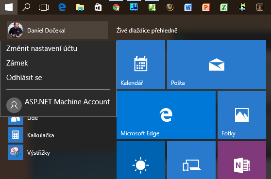Open the Kalendář tile
The width and height of the screenshot is (271, 179).
(141, 65)
